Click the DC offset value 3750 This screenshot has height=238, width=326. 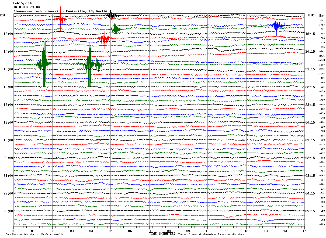click(x=322, y=16)
